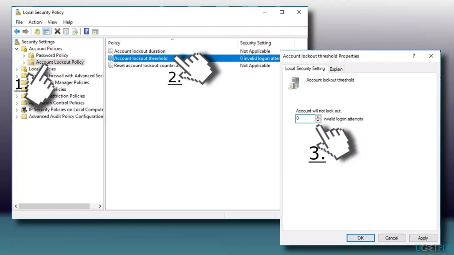Click the Export List toolbar icon
Image resolution: width=454 pixels, height=255 pixels.
click(75, 31)
